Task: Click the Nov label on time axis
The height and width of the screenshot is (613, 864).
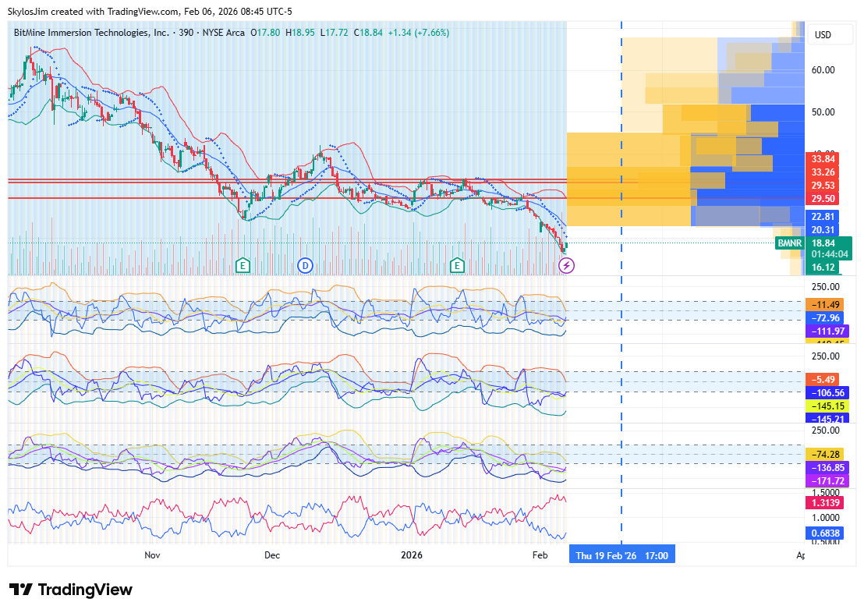Action: (152, 555)
